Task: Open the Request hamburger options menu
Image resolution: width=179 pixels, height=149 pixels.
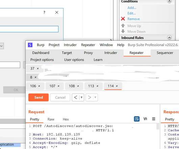Action: pyautogui.click(x=154, y=119)
